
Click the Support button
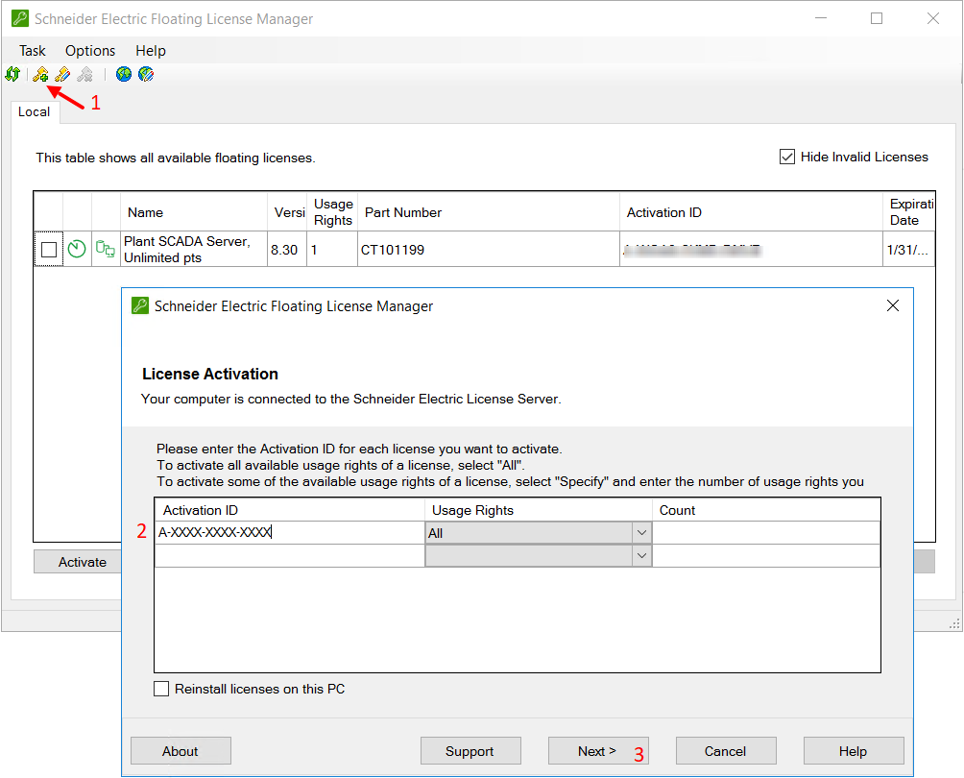[x=470, y=751]
